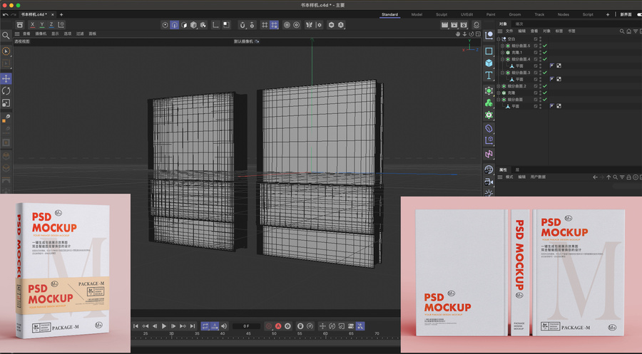Switch to the 场次 tab

point(519,24)
